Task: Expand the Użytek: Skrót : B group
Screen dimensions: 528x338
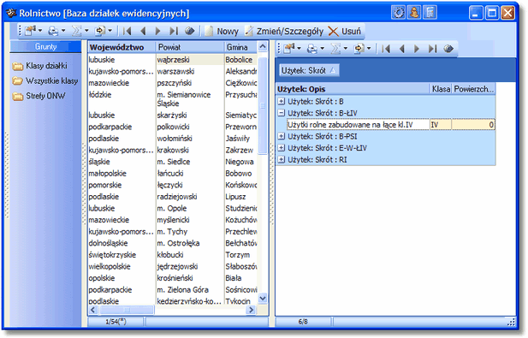Action: coord(282,101)
